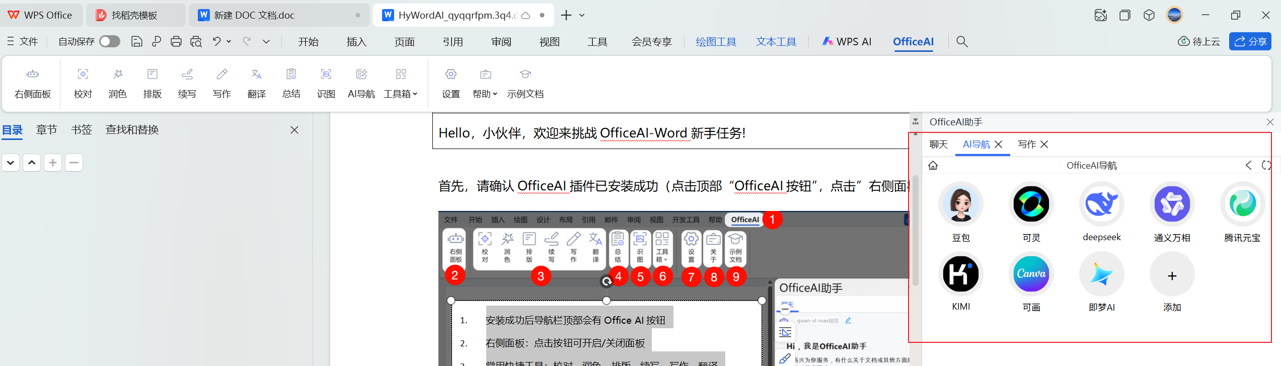Open the 示例文档 sample document
This screenshot has width=1281, height=366.
[525, 83]
